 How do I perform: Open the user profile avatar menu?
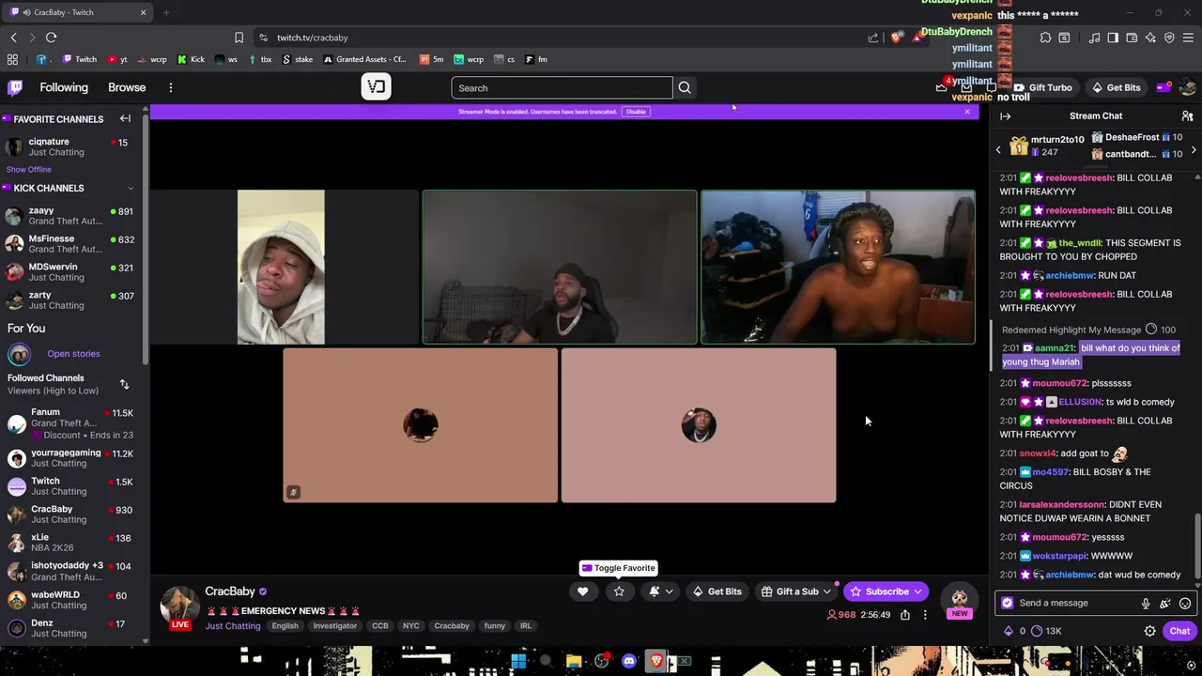pyautogui.click(x=1187, y=87)
